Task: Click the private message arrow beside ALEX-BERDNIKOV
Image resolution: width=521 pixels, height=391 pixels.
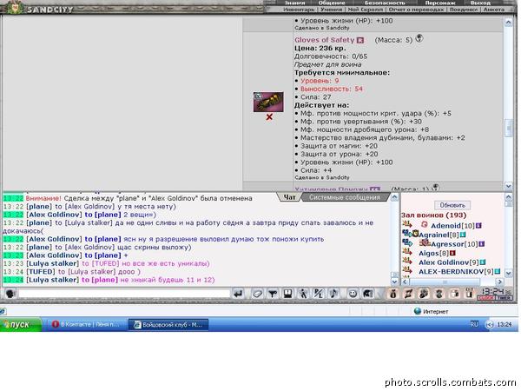Action: (x=406, y=270)
